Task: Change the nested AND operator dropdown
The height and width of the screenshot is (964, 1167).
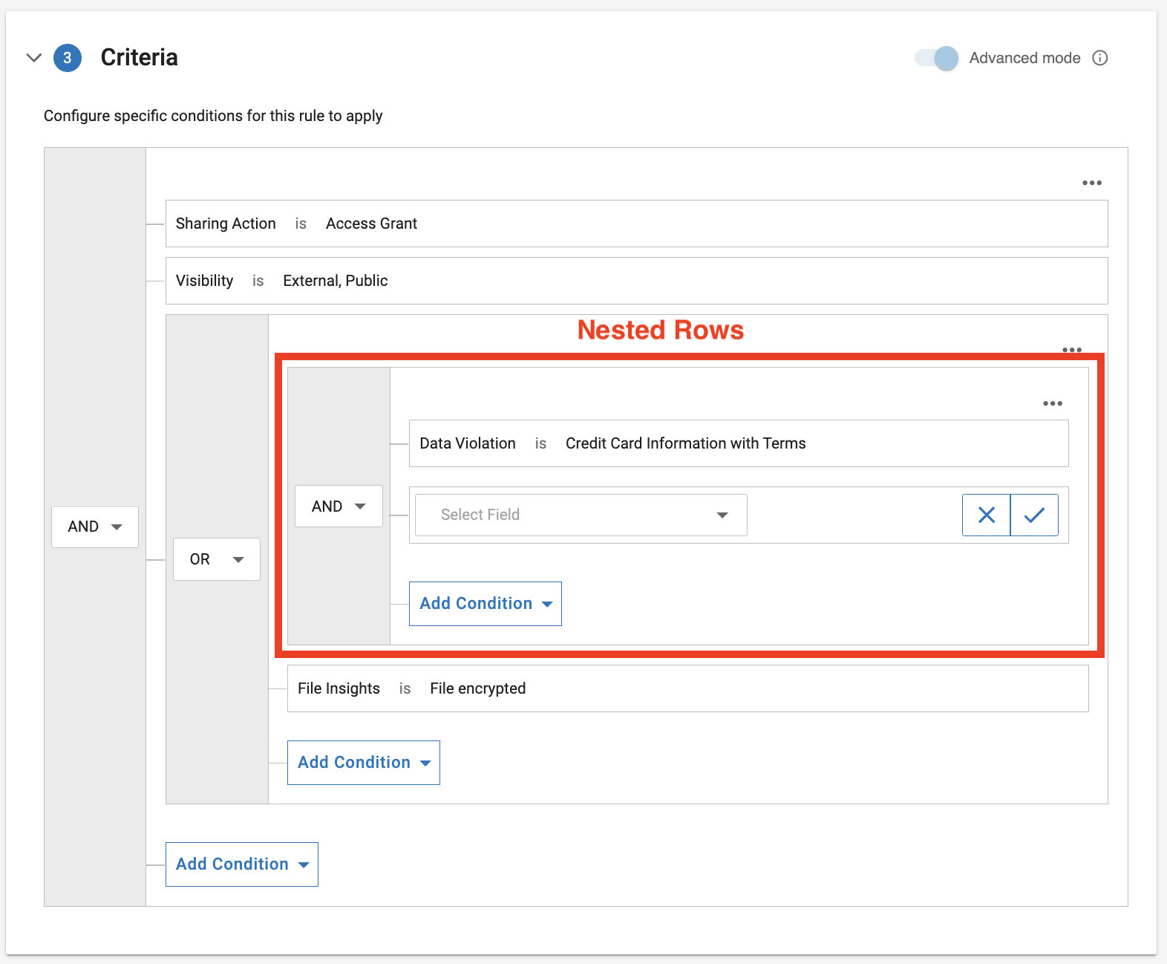Action: (339, 507)
